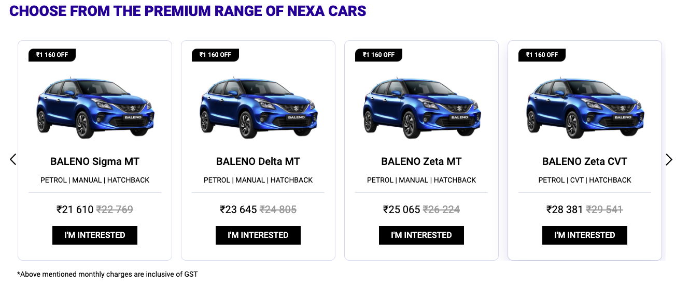689x286 pixels.
Task: Click the next carousel arrow
Action: pyautogui.click(x=669, y=160)
